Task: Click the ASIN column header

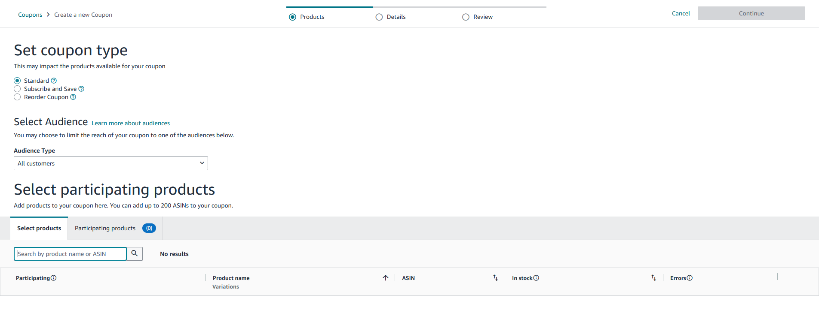Action: (x=408, y=278)
